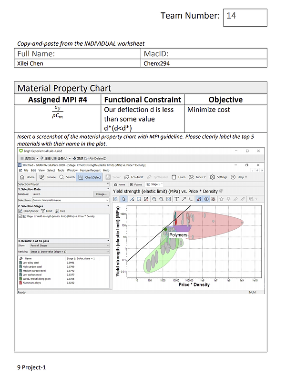Open the Show: Pass all Stages dropdown
The height and width of the screenshot is (376, 286).
pyautogui.click(x=70, y=245)
